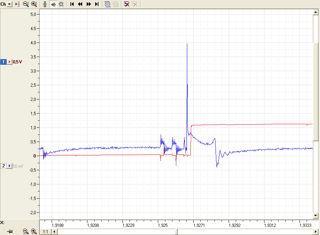Image resolution: width=320 pixels, height=235 pixels.
Task: Click channel 1 scale value 0,5 V
Action: (x=17, y=62)
